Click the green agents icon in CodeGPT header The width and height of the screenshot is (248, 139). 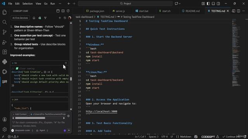pos(40,18)
